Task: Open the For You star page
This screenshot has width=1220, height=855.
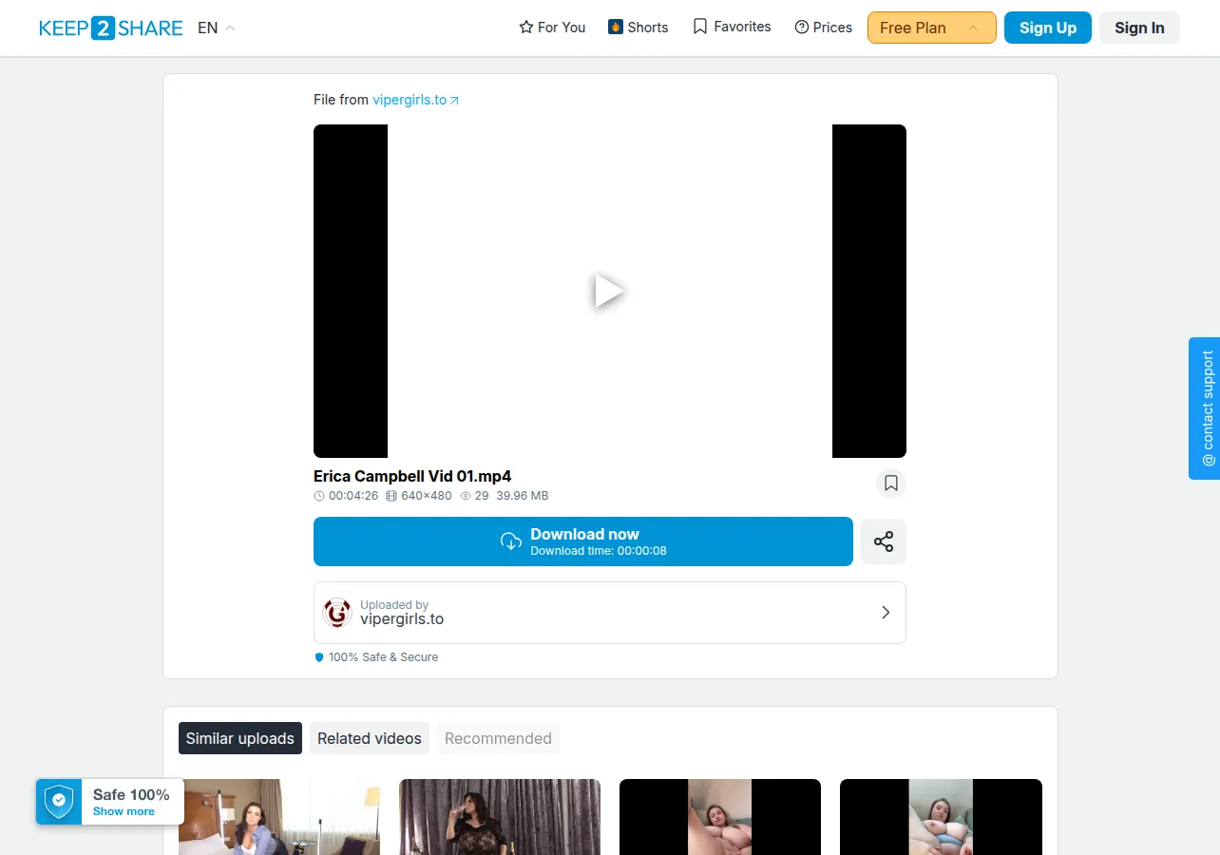Action: pos(552,28)
